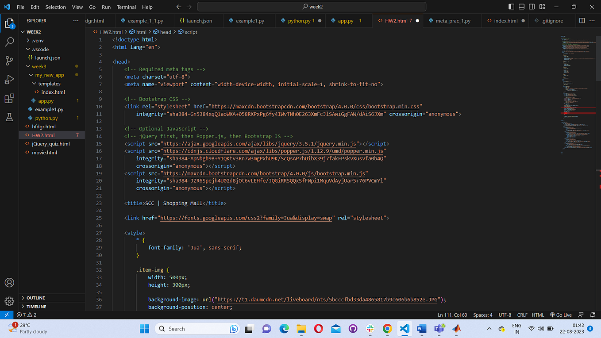Image resolution: width=601 pixels, height=338 pixels.
Task: Open the Source Control view
Action: 9,61
